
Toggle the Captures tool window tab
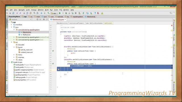tap(7, 46)
